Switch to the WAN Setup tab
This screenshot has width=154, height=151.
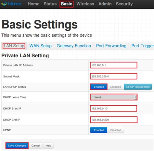[41, 46]
